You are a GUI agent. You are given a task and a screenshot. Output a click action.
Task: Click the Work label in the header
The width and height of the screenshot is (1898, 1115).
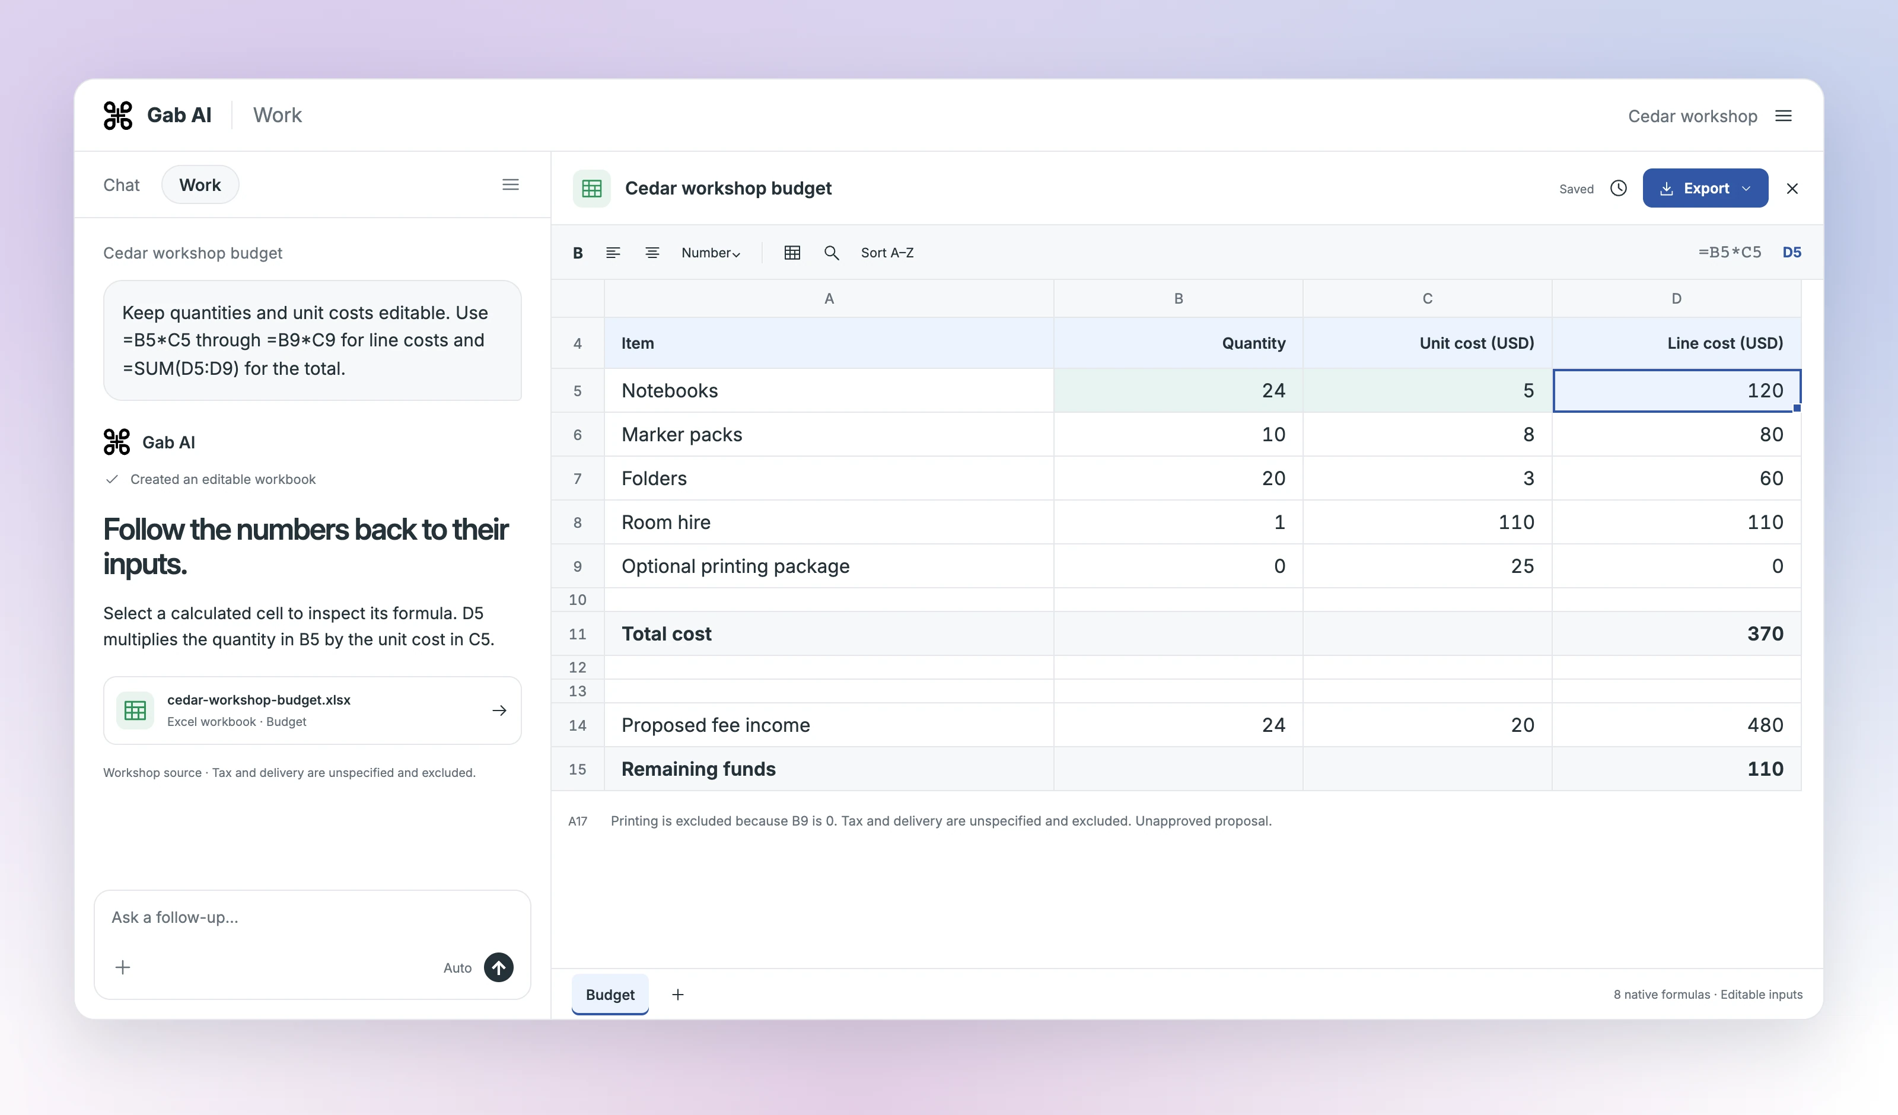(277, 115)
